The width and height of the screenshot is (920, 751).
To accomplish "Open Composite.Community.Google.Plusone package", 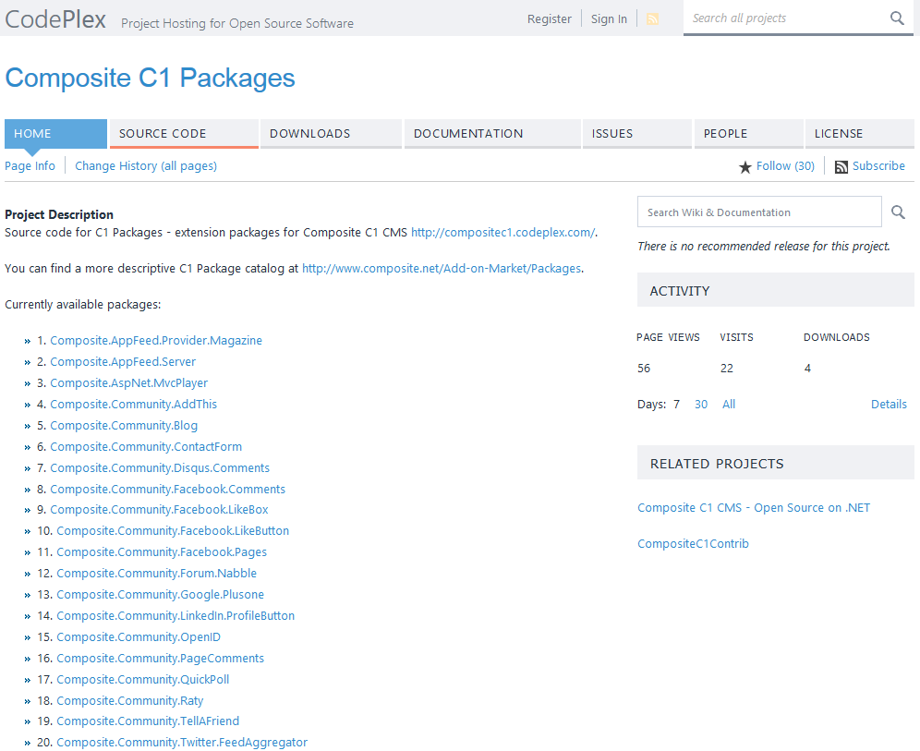I will pos(160,594).
